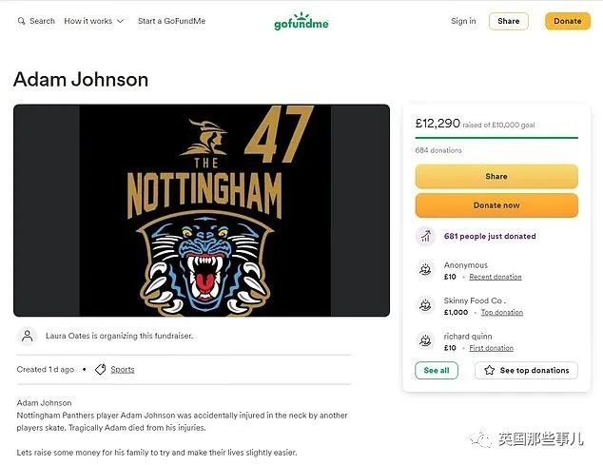This screenshot has width=603, height=465.
Task: Open the See all donations button
Action: (437, 371)
